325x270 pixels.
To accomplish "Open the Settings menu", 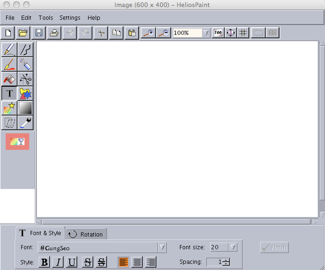I will click(70, 18).
